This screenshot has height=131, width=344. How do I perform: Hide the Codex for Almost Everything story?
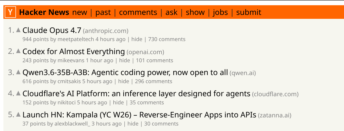124,60
